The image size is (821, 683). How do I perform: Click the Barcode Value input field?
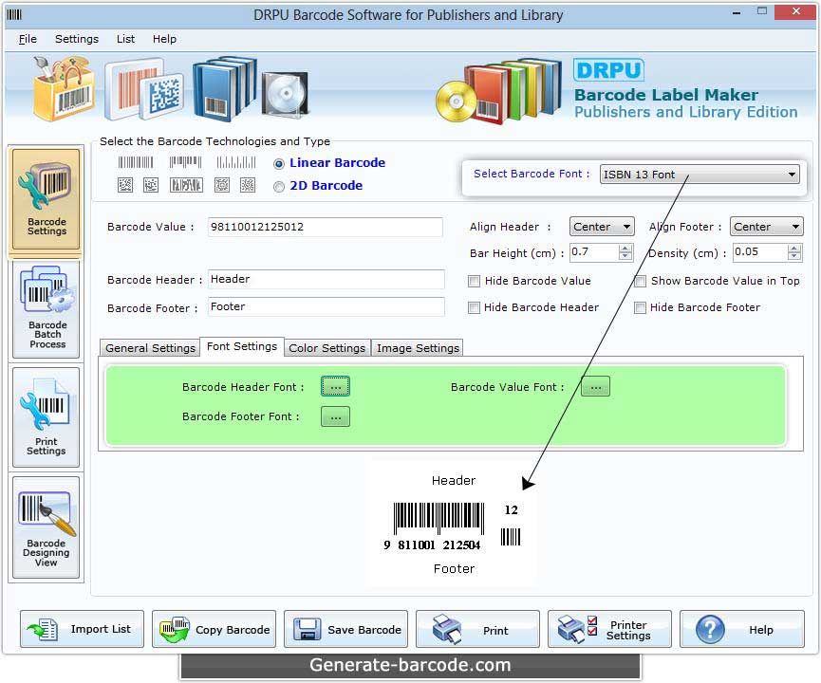pyautogui.click(x=326, y=227)
